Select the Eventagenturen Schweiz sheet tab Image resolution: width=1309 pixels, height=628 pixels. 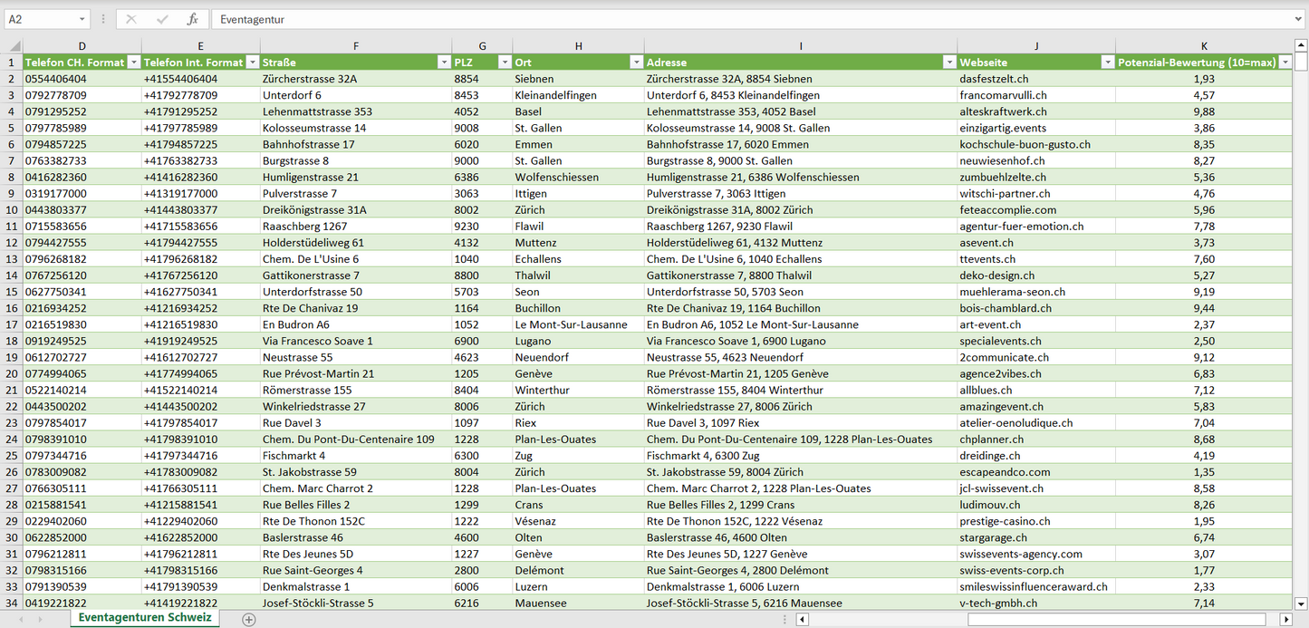coord(145,618)
